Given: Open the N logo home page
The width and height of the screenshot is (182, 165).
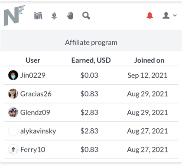Looking at the screenshot, I should (14, 16).
